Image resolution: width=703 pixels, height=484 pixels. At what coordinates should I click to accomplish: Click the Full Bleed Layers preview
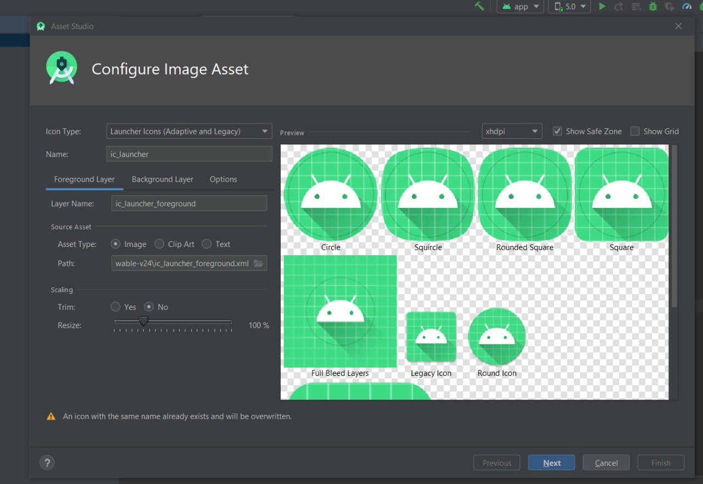(340, 311)
